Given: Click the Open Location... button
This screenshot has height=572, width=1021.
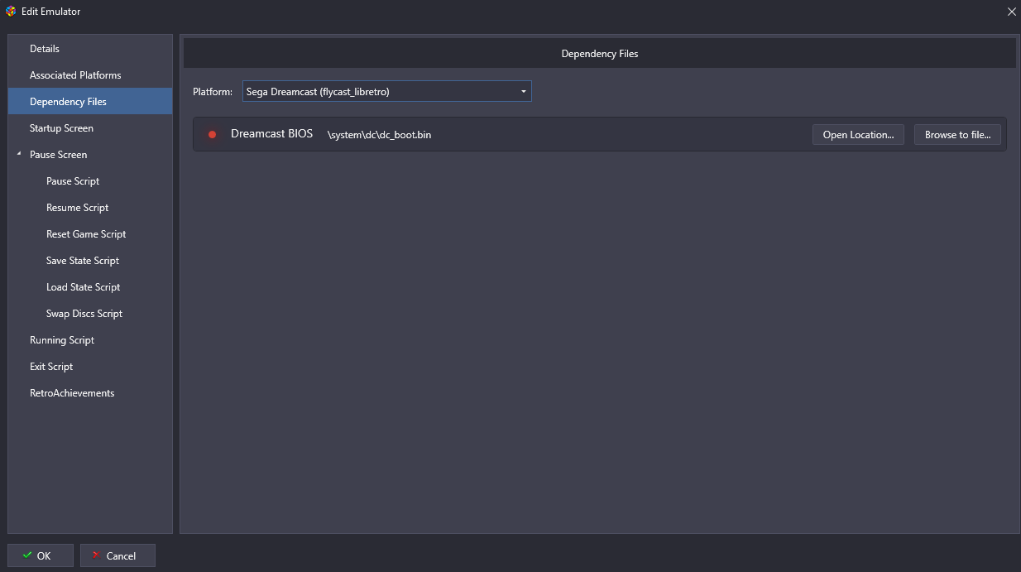Looking at the screenshot, I should pos(858,135).
